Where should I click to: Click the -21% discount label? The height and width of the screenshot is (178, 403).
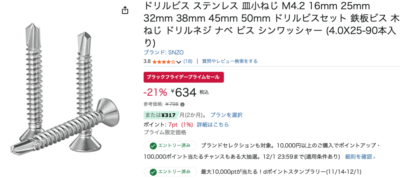pyautogui.click(x=155, y=92)
